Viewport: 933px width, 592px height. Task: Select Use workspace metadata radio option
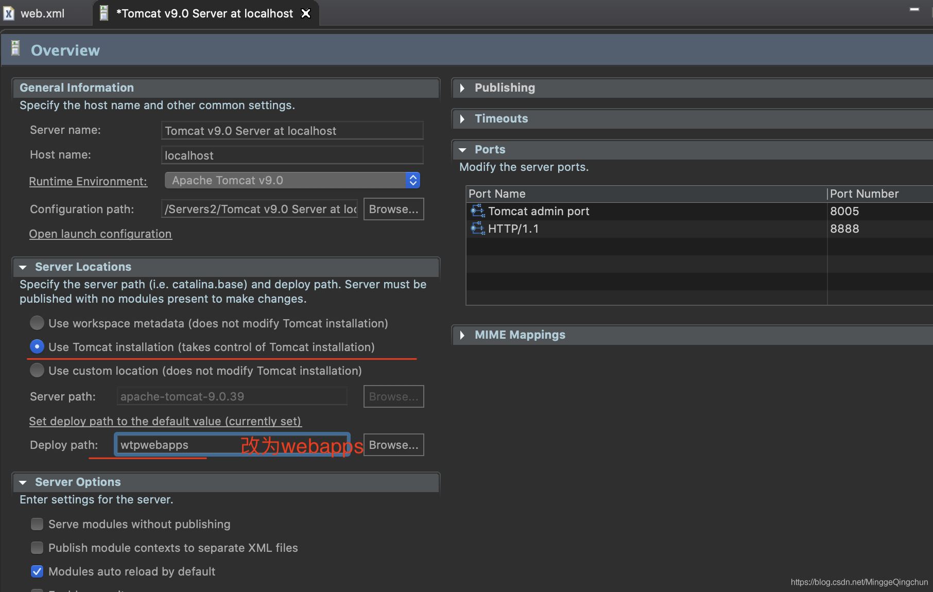pyautogui.click(x=37, y=323)
